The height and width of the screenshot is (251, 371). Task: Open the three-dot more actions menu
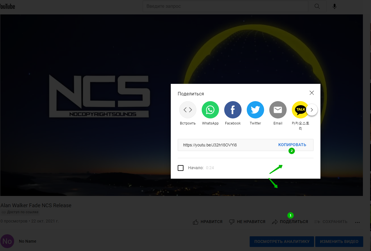(x=357, y=222)
